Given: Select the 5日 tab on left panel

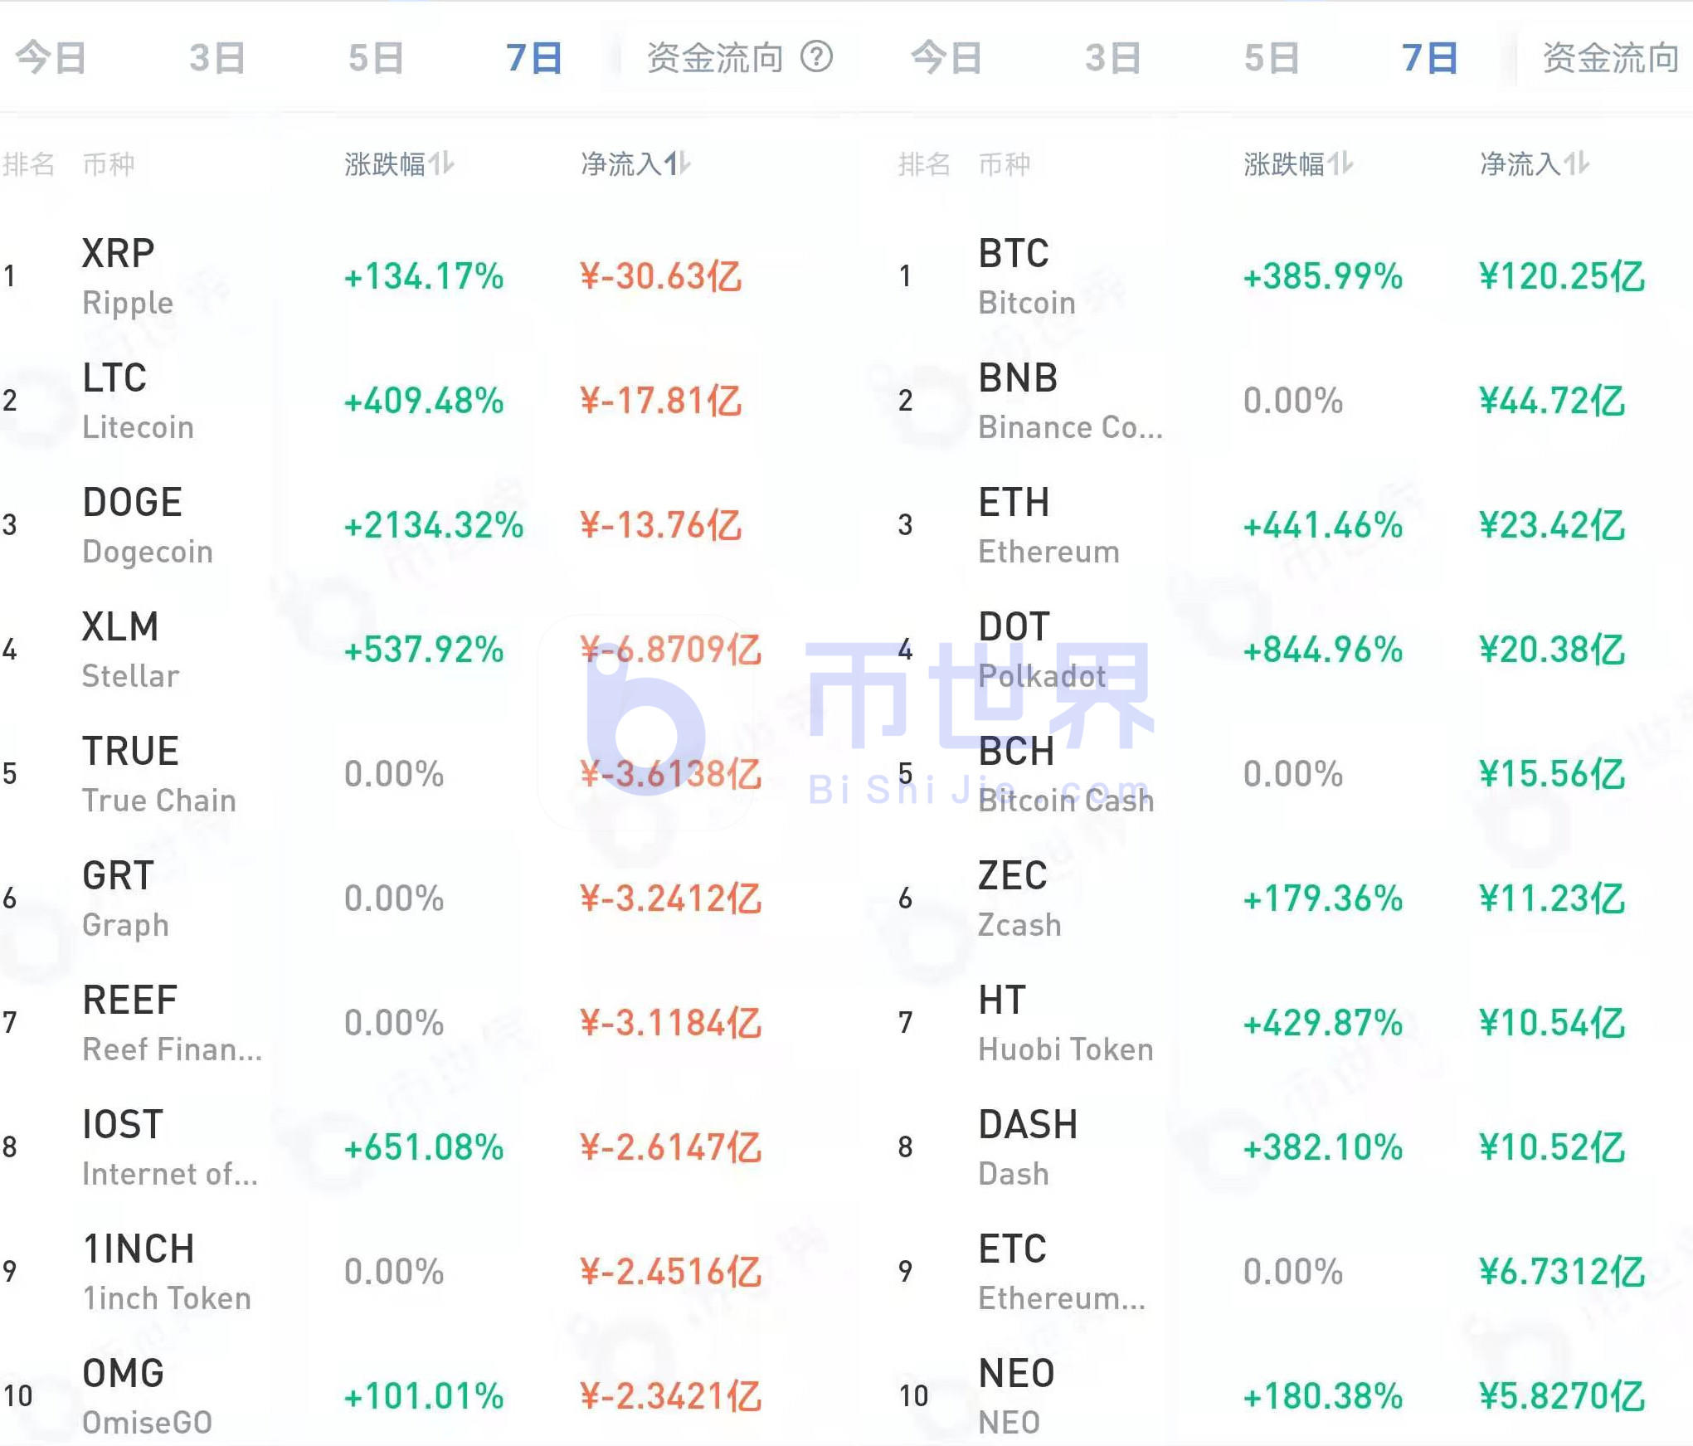Looking at the screenshot, I should (x=377, y=56).
